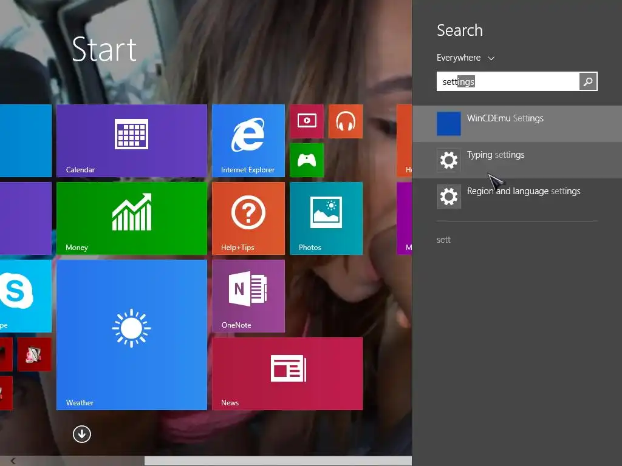Launch the Internet Explorer tile

(x=248, y=141)
